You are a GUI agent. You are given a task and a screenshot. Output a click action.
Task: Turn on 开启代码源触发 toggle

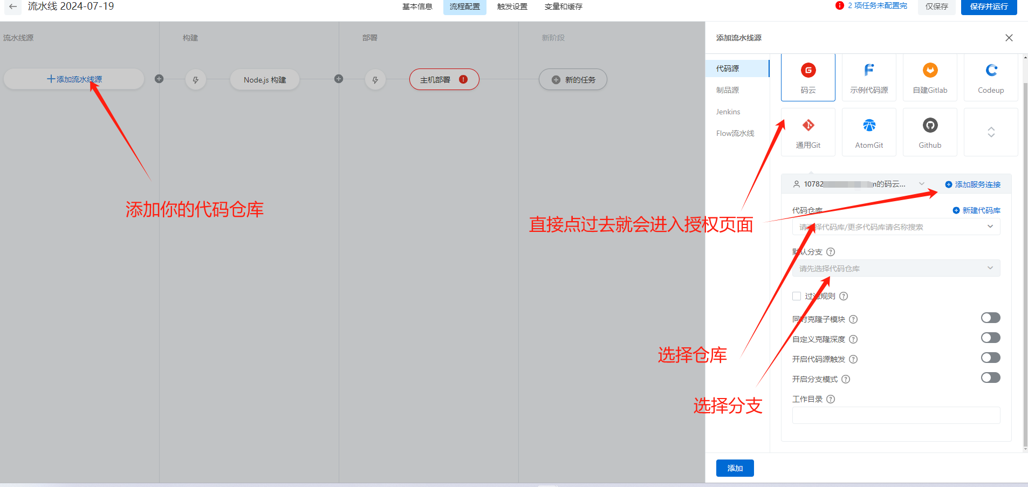click(990, 358)
